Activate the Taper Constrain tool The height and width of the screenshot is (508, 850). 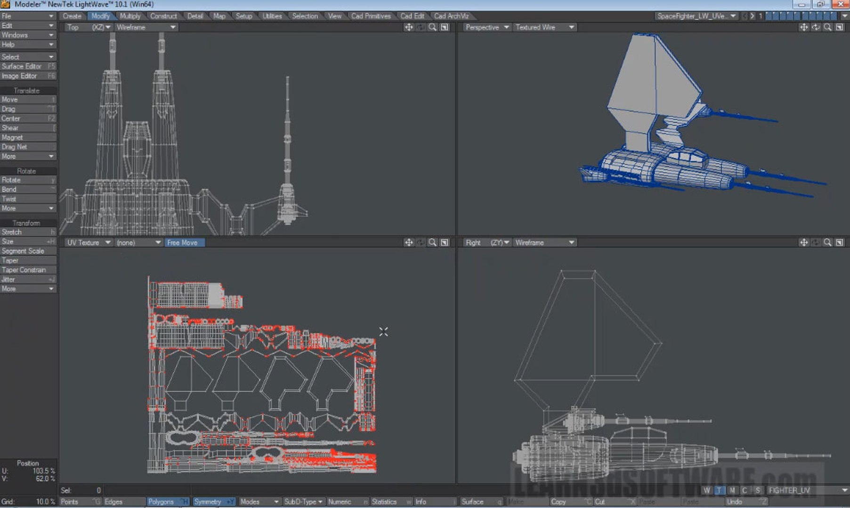(28, 270)
